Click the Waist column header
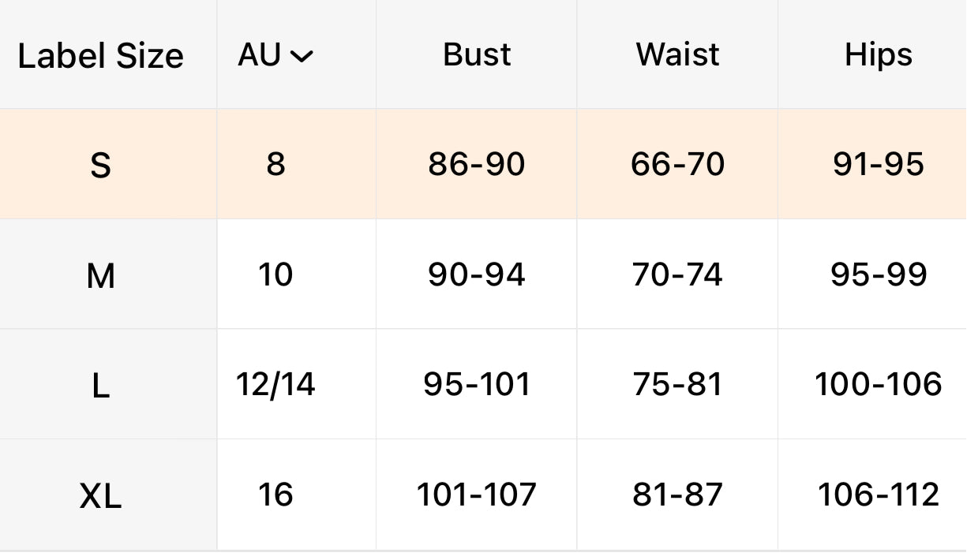The image size is (967, 560). (x=677, y=54)
